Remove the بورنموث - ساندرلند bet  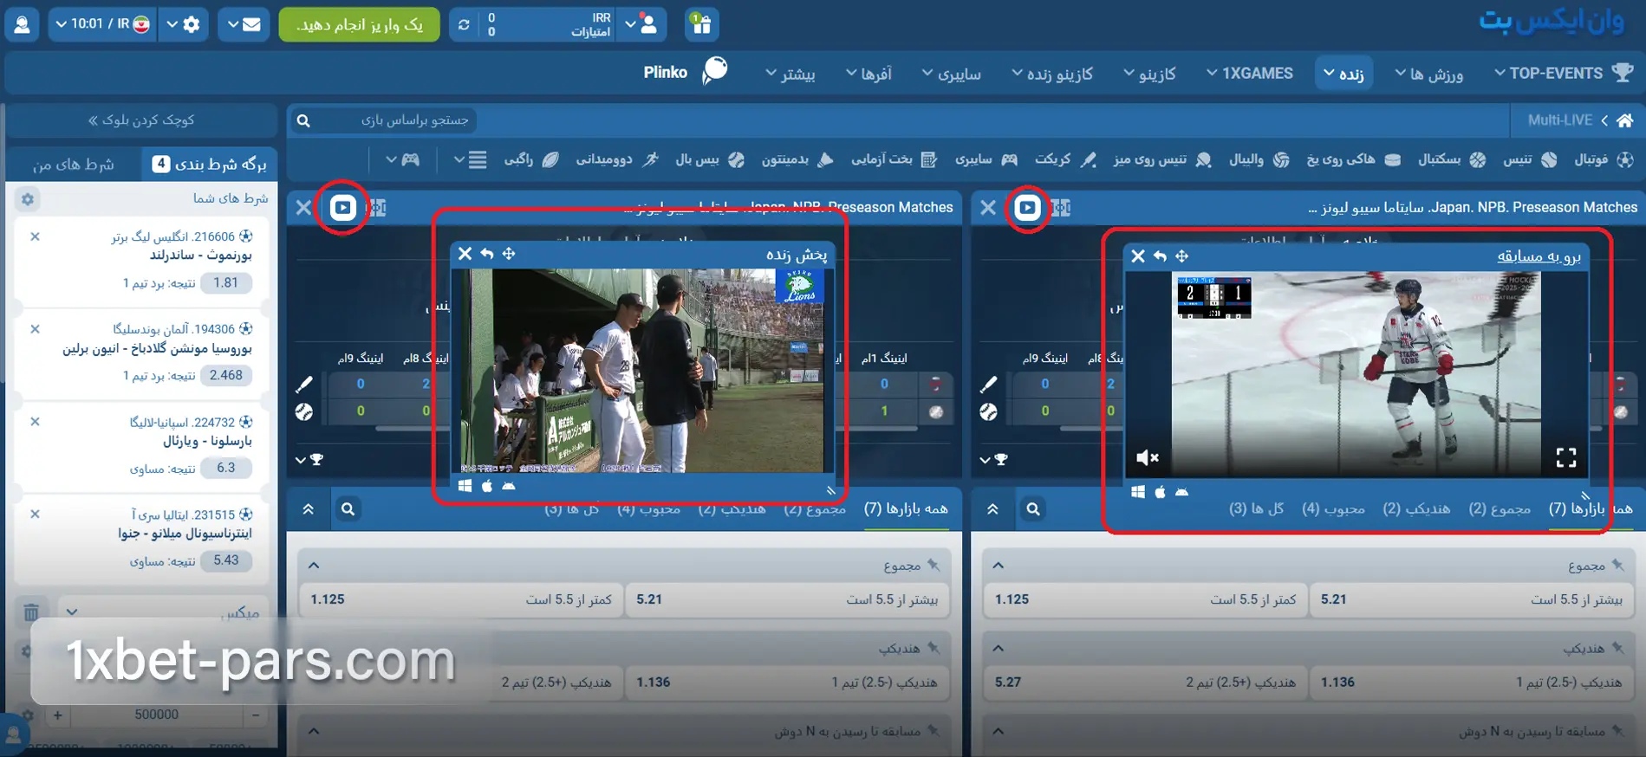pos(35,236)
